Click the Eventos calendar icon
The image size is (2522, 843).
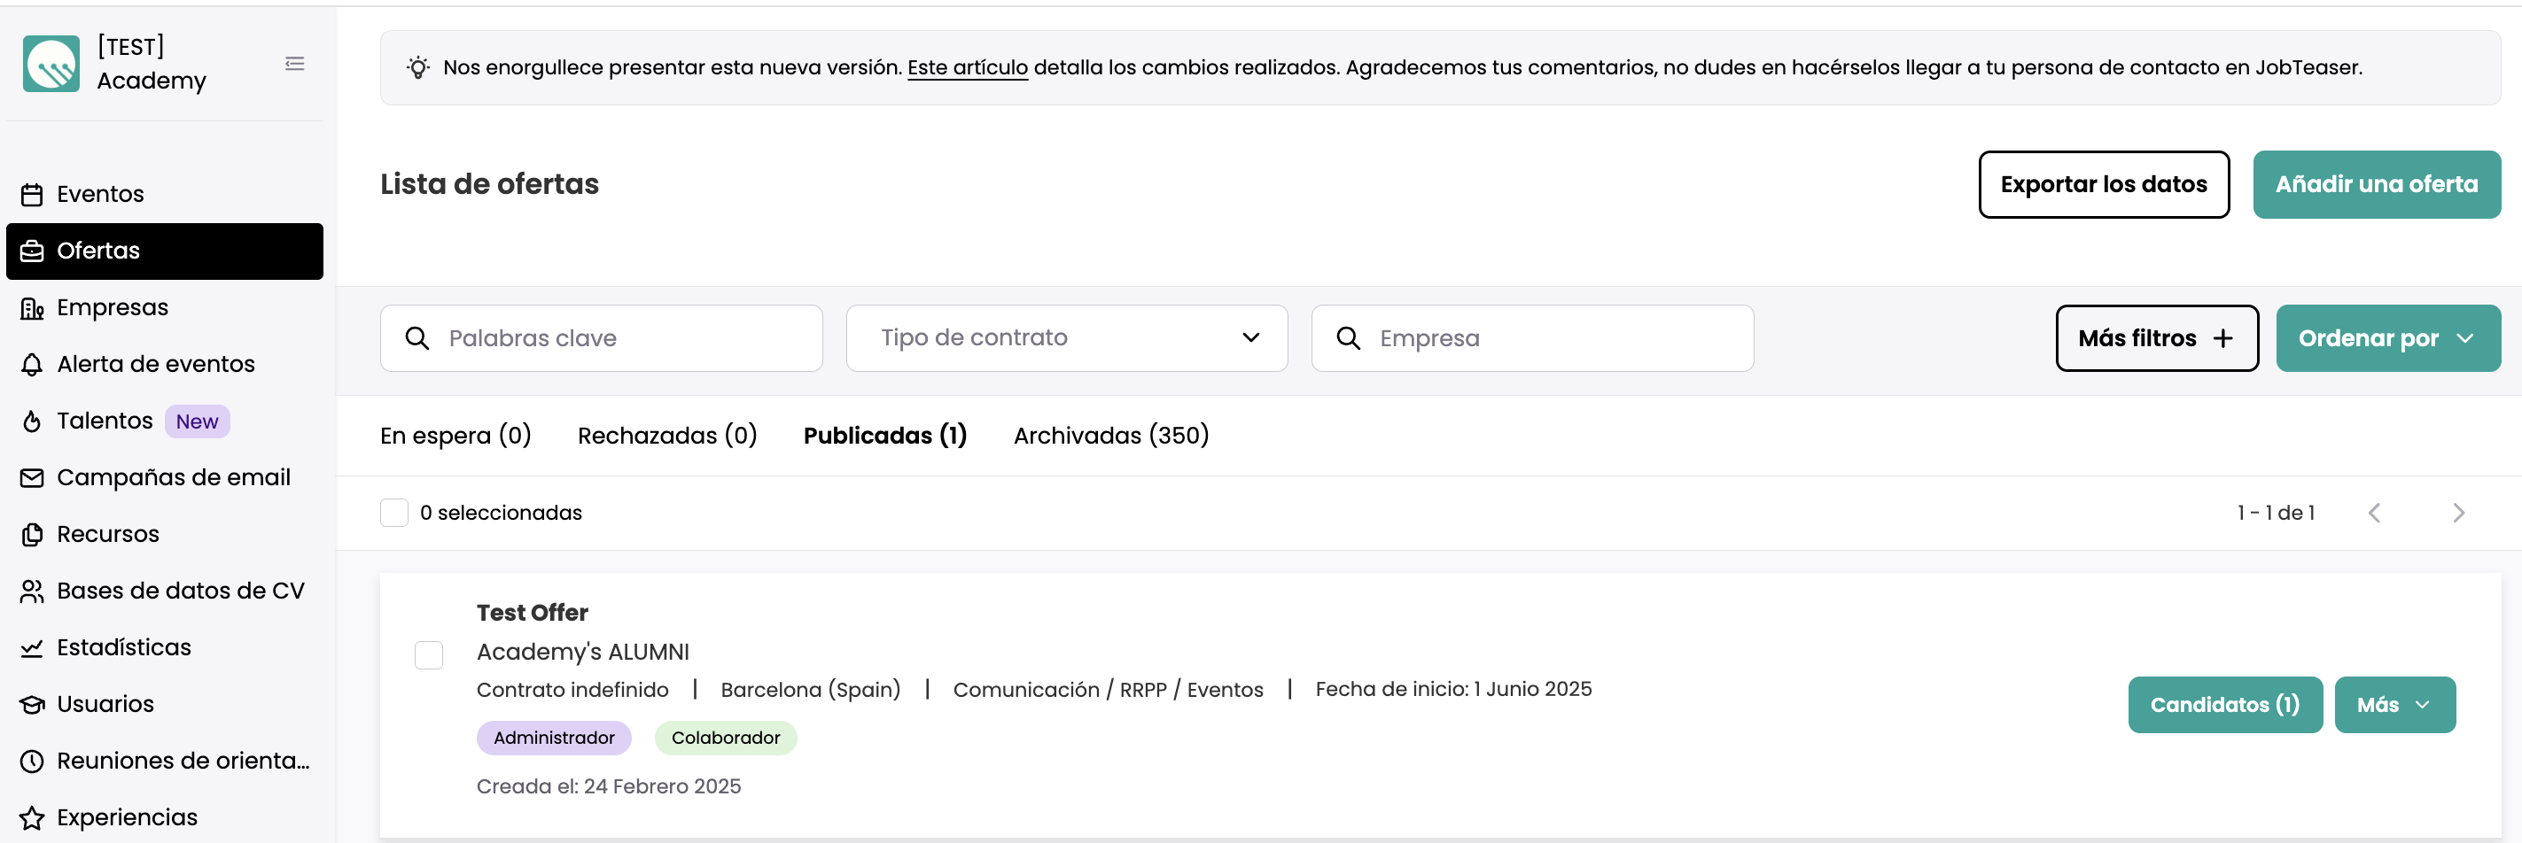pyautogui.click(x=32, y=195)
